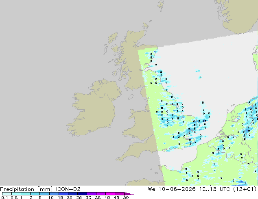Click the 0.1–0.5 mm legend color box
Image resolution: width=258 pixels, height=199 pixels.
pos(7,194)
